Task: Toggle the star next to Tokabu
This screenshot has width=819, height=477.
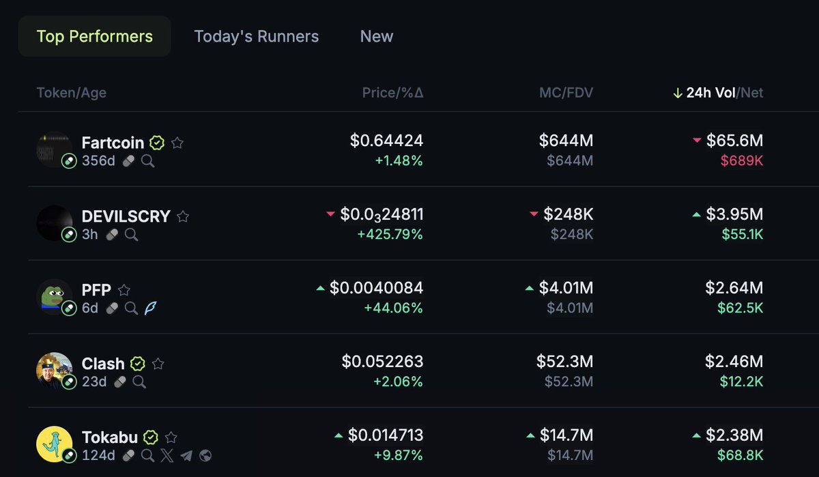Action: coord(171,437)
